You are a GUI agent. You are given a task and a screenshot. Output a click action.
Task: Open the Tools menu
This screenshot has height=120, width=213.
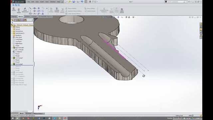47,2
